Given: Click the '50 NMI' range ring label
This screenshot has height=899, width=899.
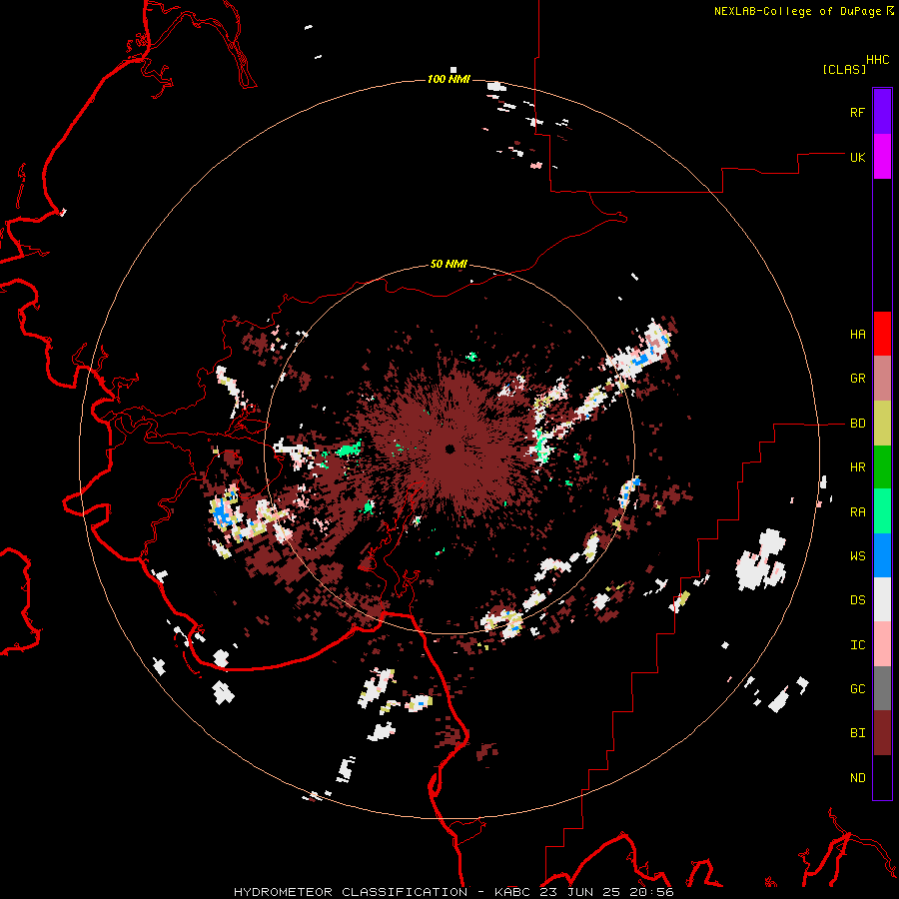Looking at the screenshot, I should [x=449, y=264].
